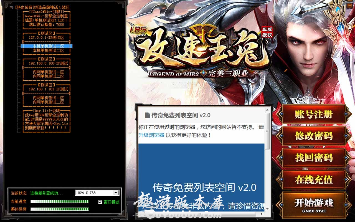The width and height of the screenshot is (355, 222).
Task: Toggle the 窗口模式 checkbox
Action: pyautogui.click(x=100, y=202)
